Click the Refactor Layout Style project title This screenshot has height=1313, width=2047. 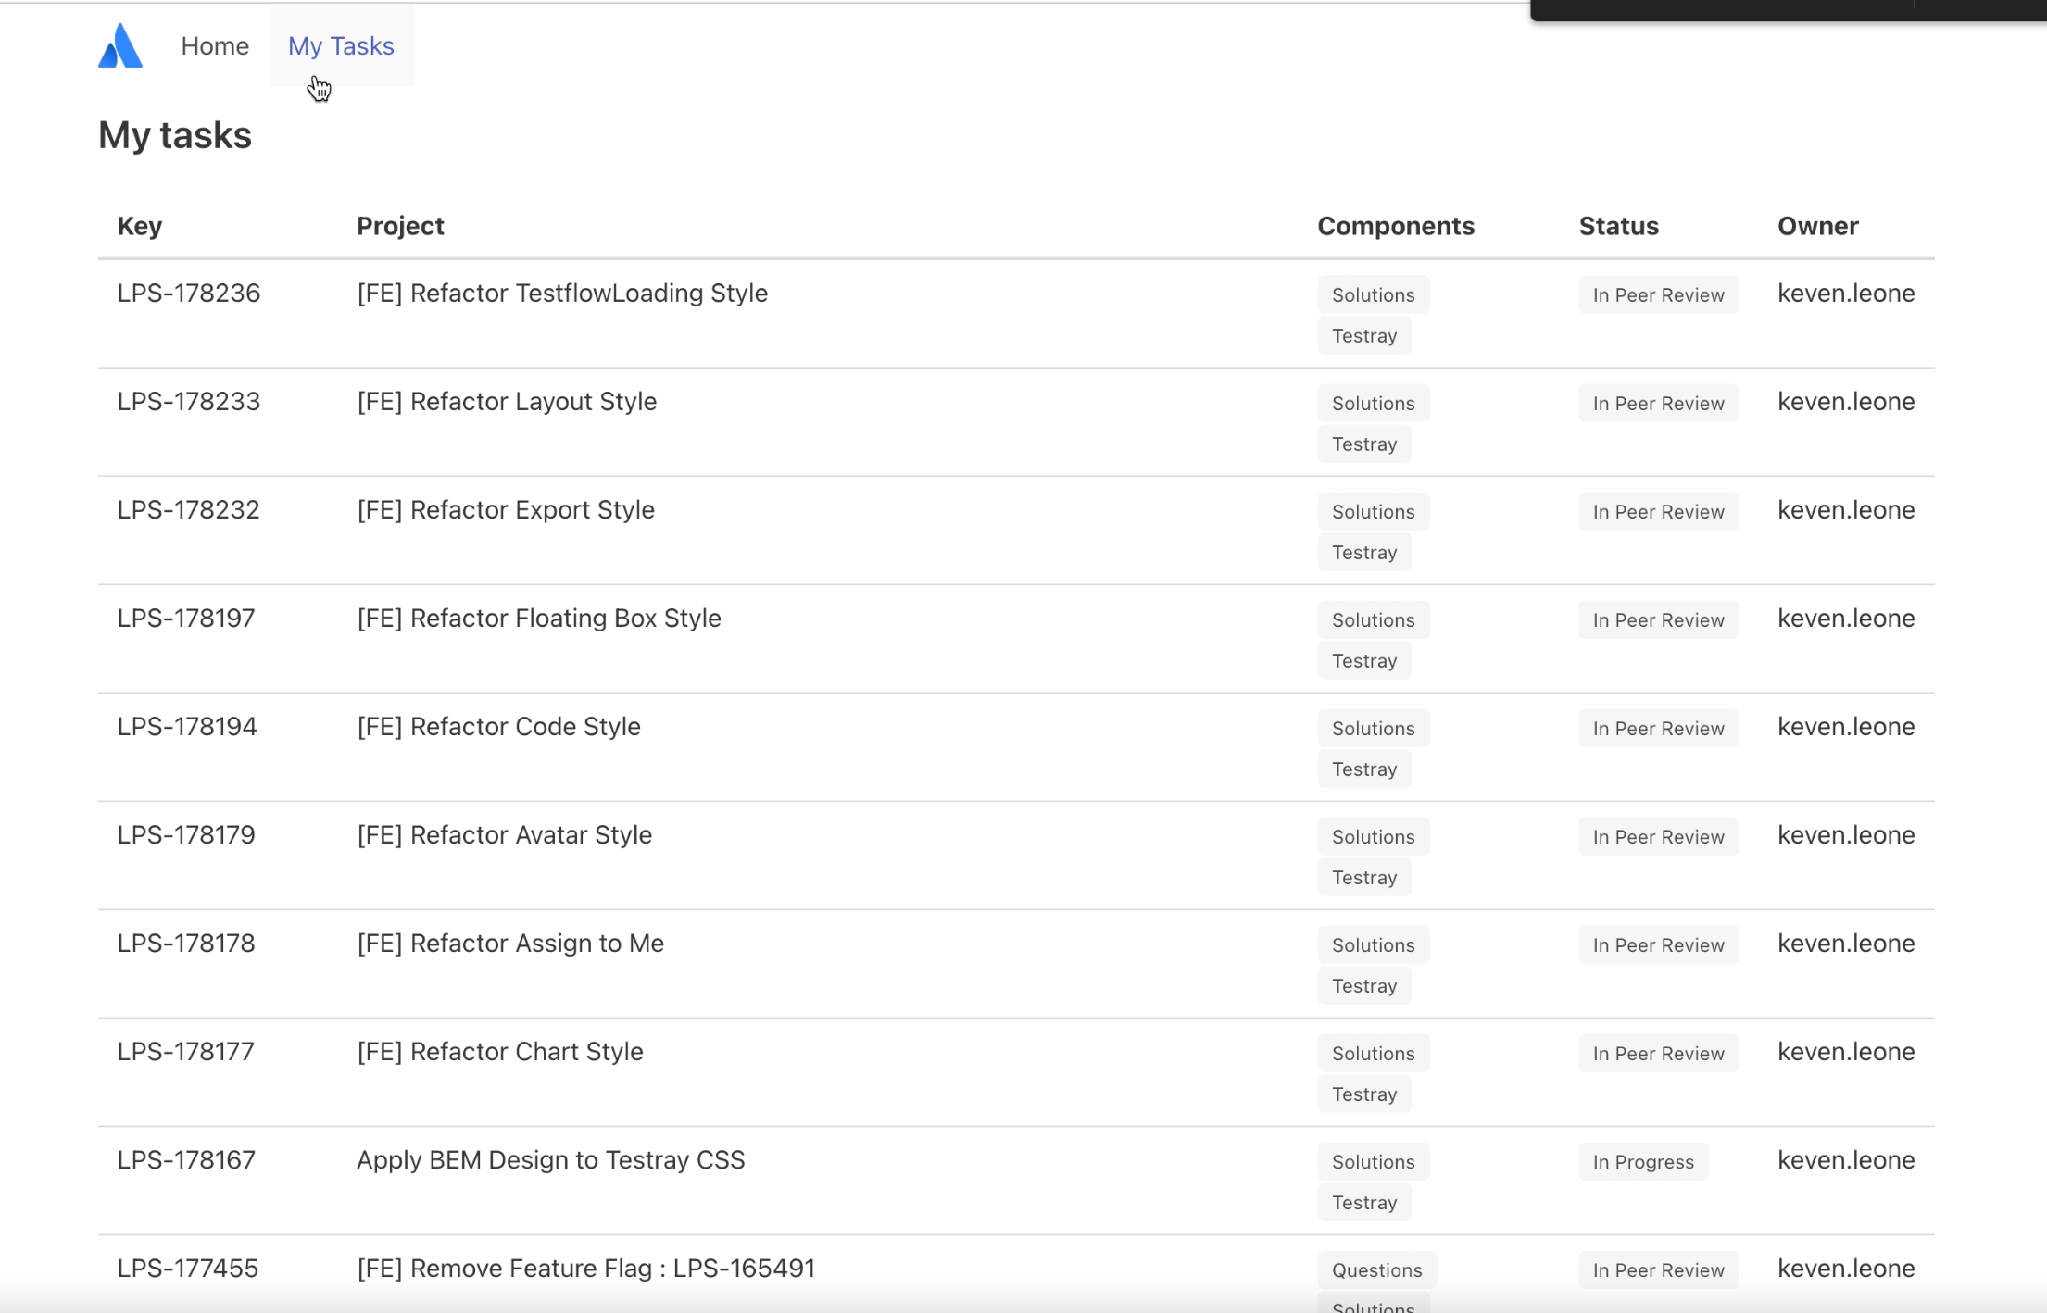[x=507, y=402]
